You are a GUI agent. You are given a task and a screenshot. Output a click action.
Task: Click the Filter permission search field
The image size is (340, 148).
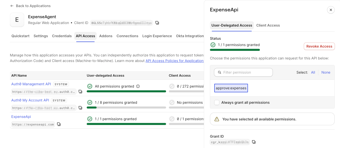[243, 72]
